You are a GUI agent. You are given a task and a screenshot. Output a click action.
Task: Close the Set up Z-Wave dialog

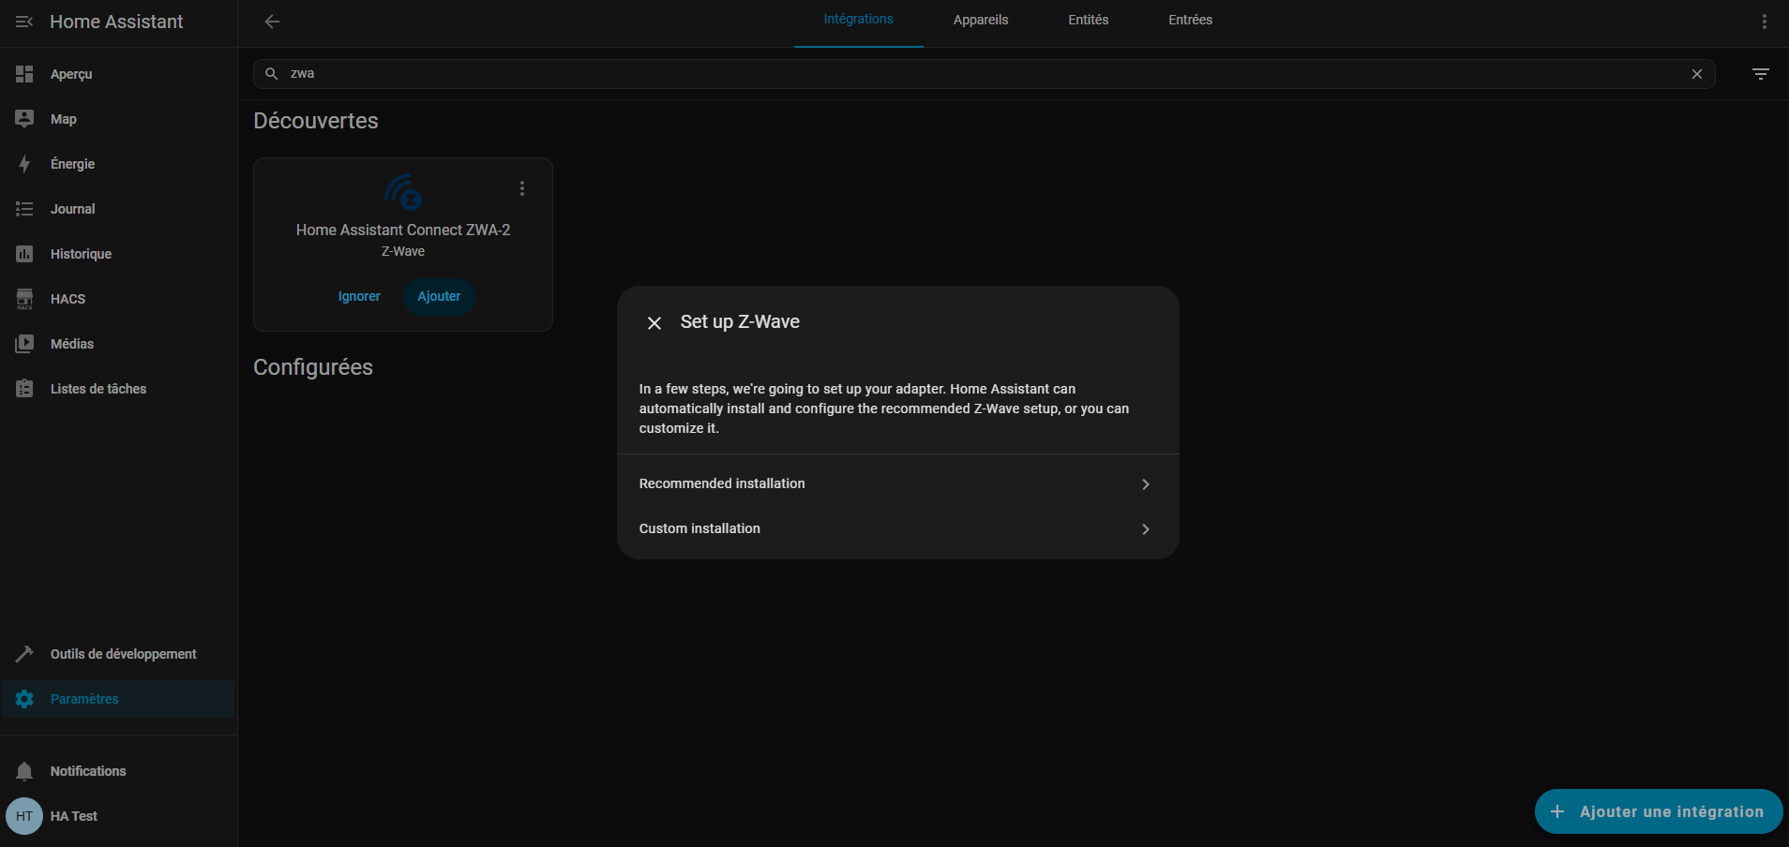tap(654, 323)
